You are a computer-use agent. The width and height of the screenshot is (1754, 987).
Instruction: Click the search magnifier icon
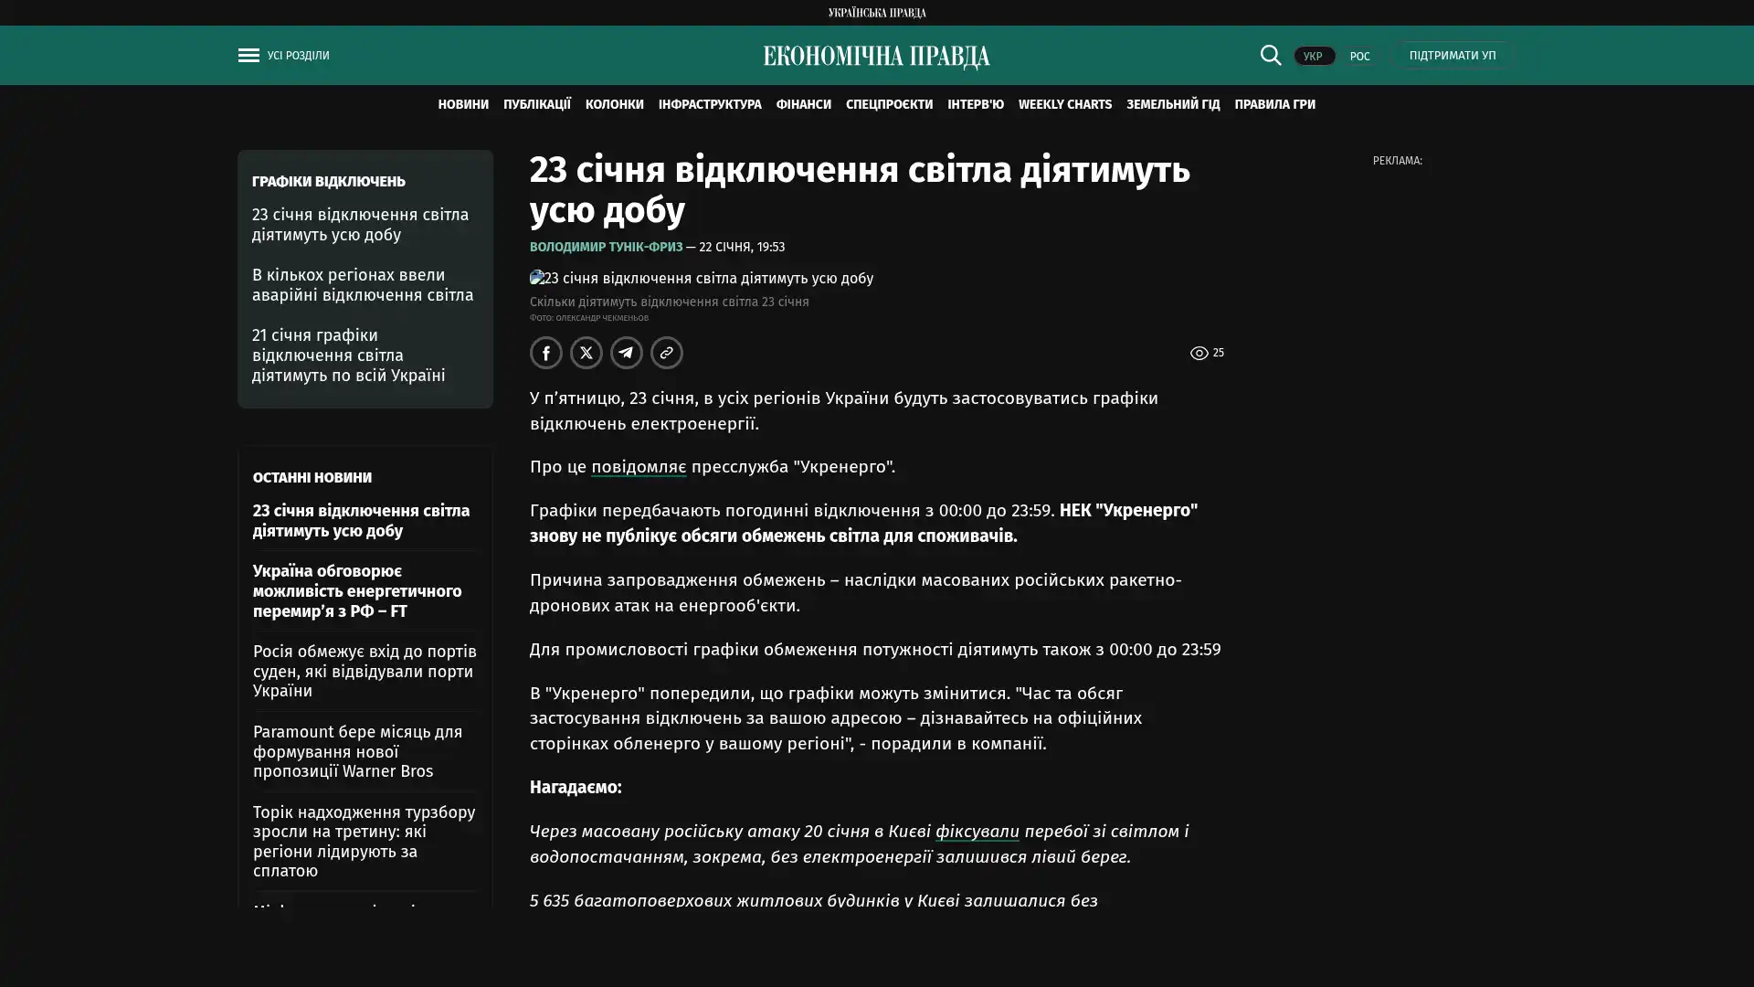[1271, 55]
